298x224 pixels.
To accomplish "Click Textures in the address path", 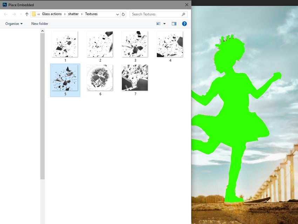I will pyautogui.click(x=91, y=14).
